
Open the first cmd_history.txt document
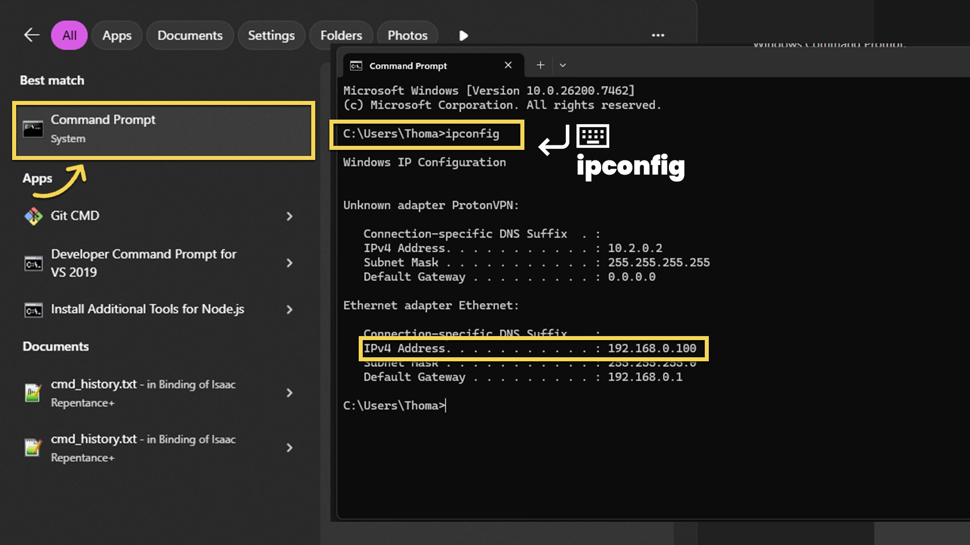[143, 393]
